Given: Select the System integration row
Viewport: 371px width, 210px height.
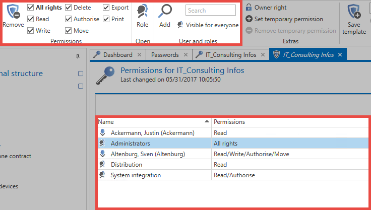Looking at the screenshot, I should pos(233,175).
